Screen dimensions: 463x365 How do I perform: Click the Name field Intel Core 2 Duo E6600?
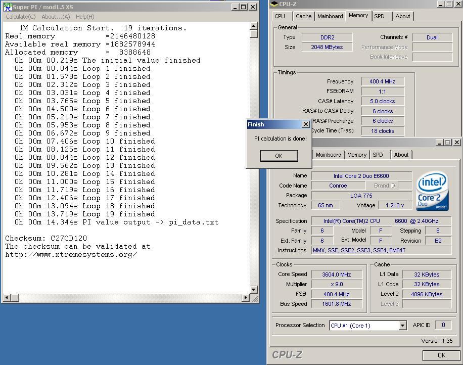pyautogui.click(x=361, y=176)
